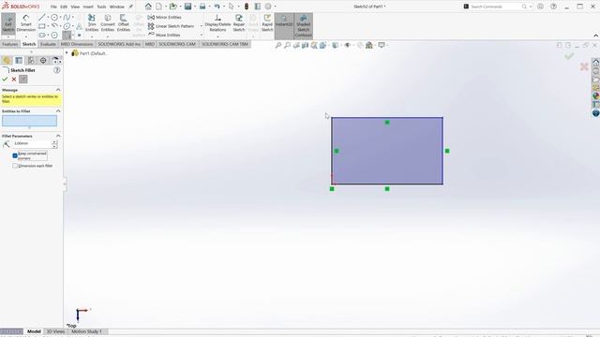Click Linear Sketch Pattern
Image resolution: width=600 pixels, height=337 pixels.
pos(171,26)
